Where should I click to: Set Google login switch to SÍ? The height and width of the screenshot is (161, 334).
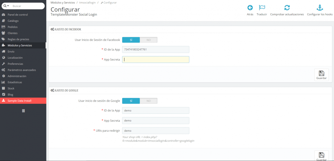coord(131,101)
